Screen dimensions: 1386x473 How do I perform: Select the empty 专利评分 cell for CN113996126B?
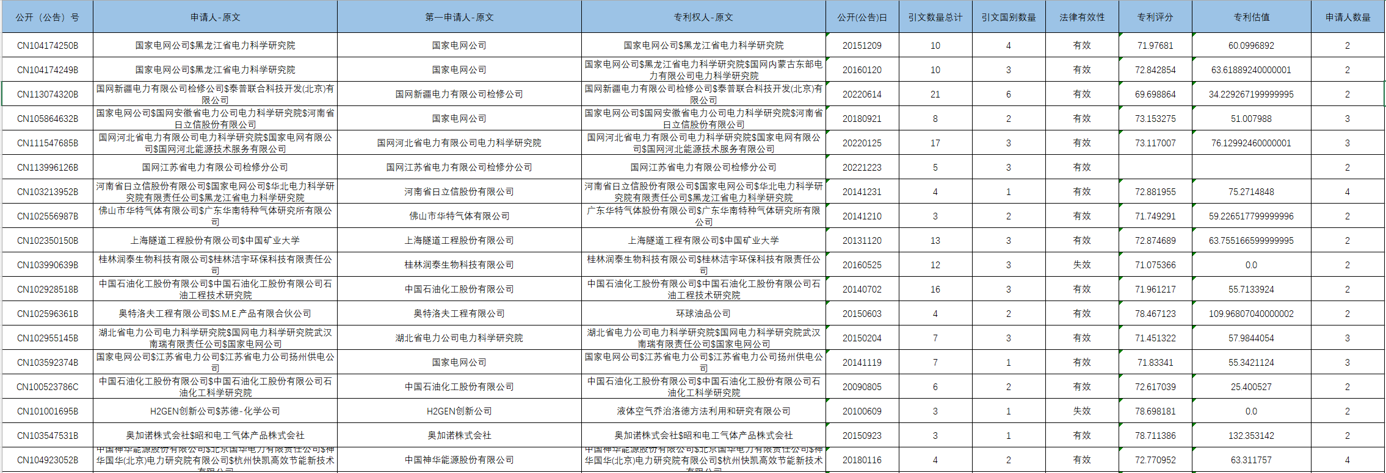[x=1155, y=168]
